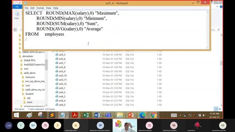235x132 pixels.
Task: Open Excel from the taskbar
Action: [86, 115]
